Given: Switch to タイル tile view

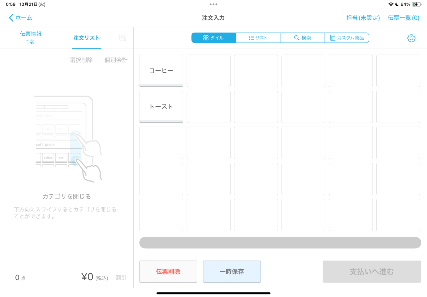Looking at the screenshot, I should click(x=213, y=38).
